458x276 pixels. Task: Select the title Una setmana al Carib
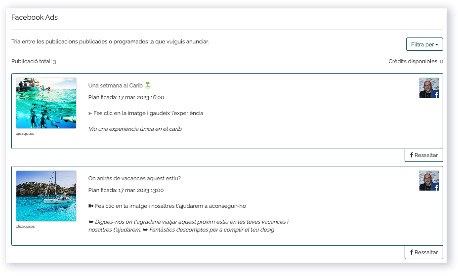click(x=116, y=85)
